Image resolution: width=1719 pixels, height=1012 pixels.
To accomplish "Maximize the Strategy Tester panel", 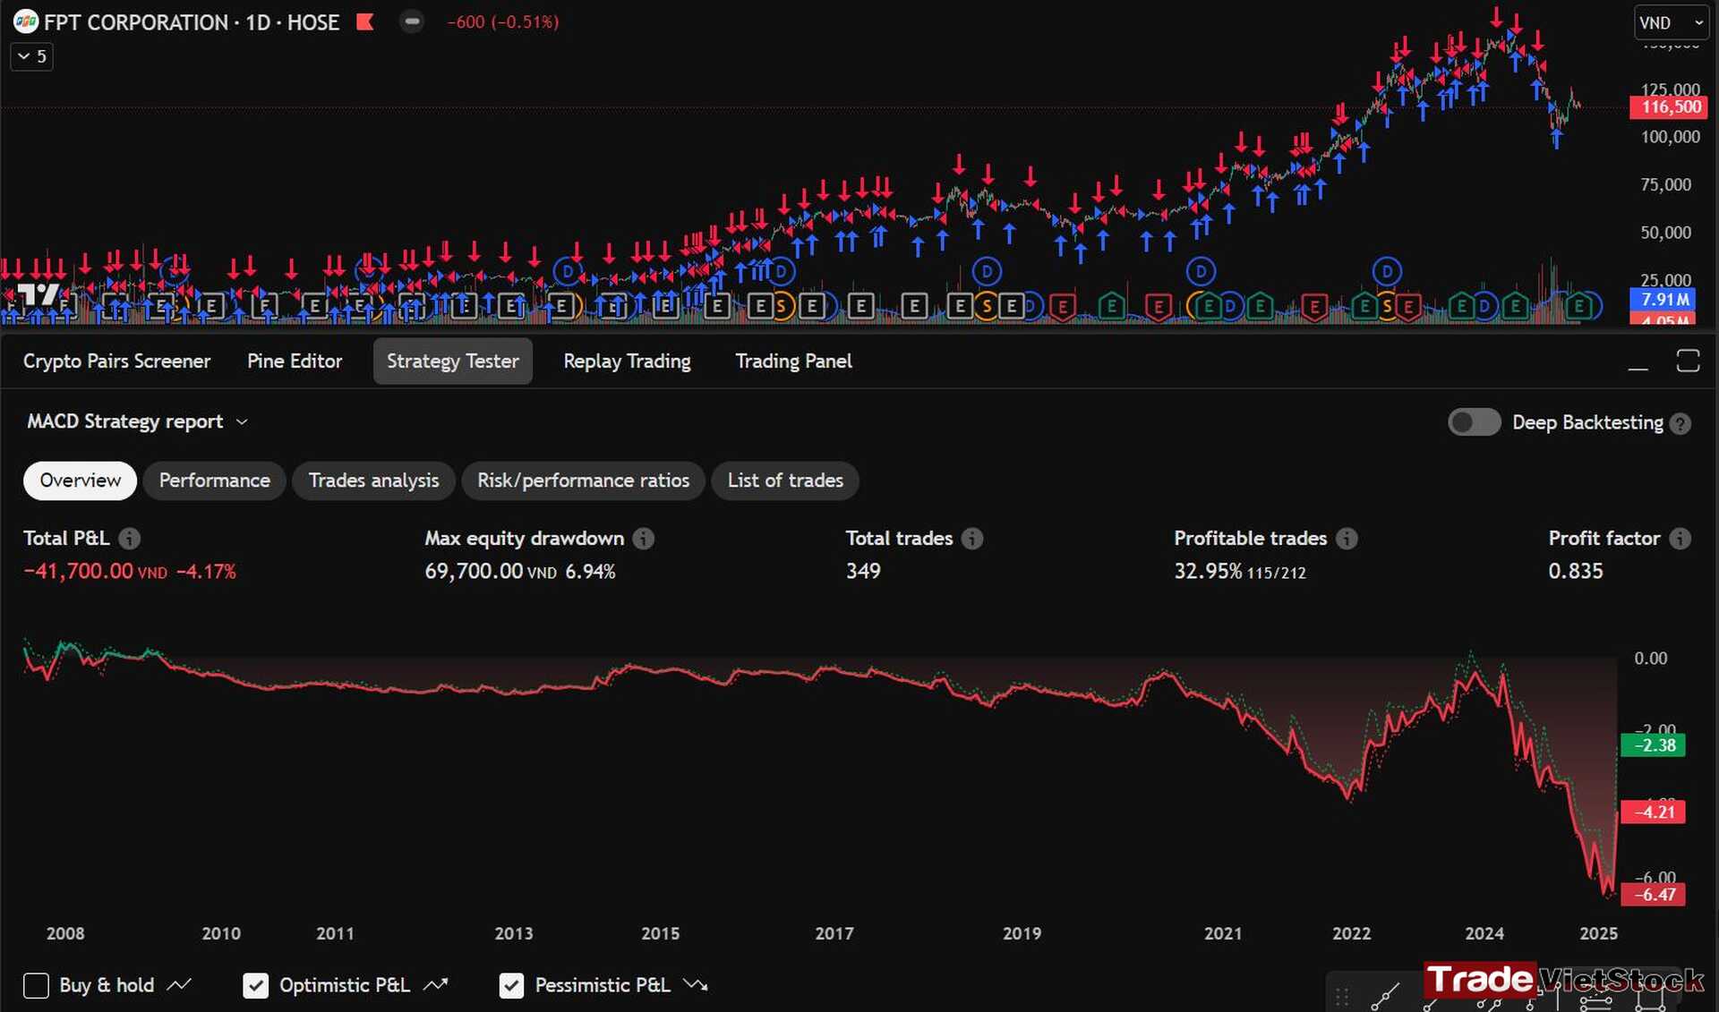I will (1688, 361).
